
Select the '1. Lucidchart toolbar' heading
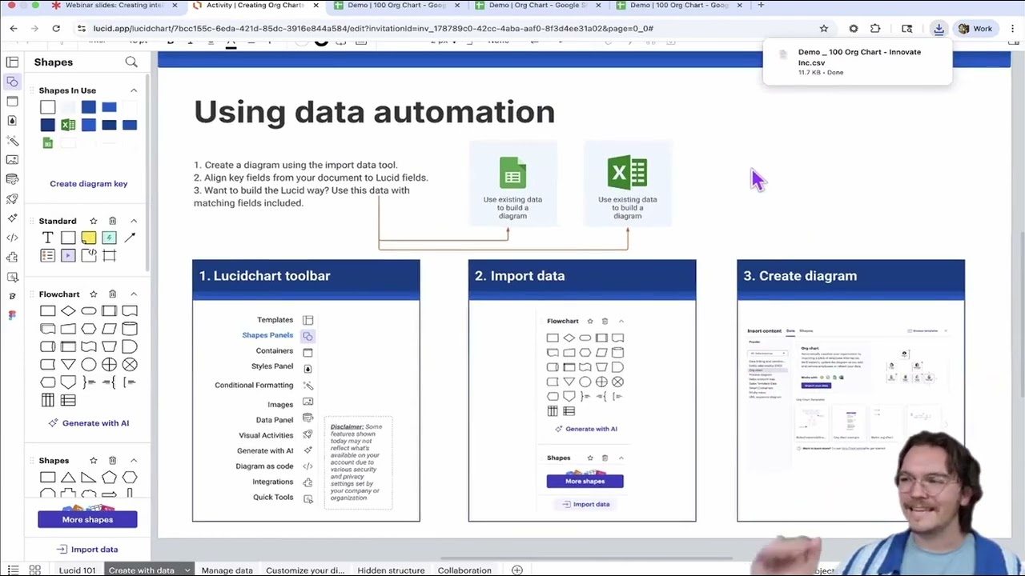click(x=264, y=276)
